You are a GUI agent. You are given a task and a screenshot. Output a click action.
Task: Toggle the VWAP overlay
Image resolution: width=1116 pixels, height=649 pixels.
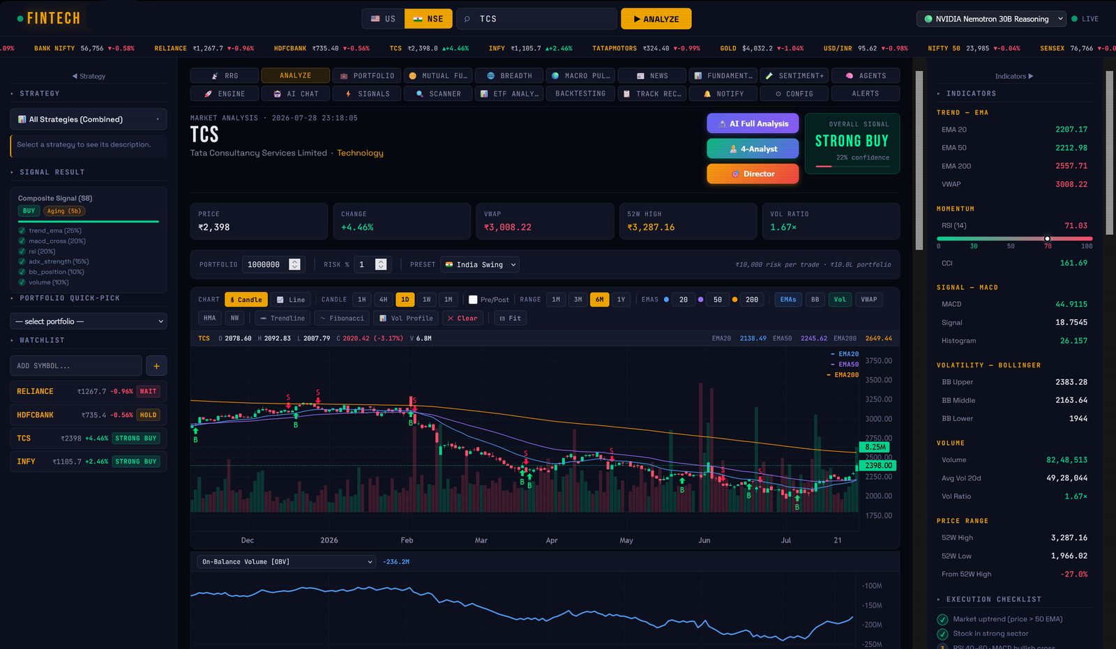pyautogui.click(x=869, y=300)
